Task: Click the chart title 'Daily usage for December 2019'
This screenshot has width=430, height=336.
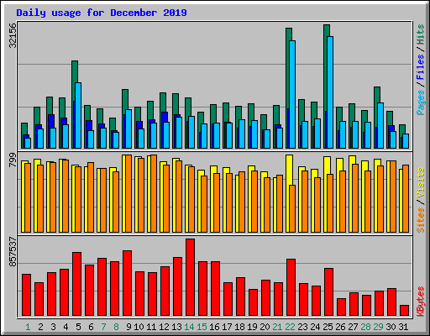Action: tap(102, 13)
